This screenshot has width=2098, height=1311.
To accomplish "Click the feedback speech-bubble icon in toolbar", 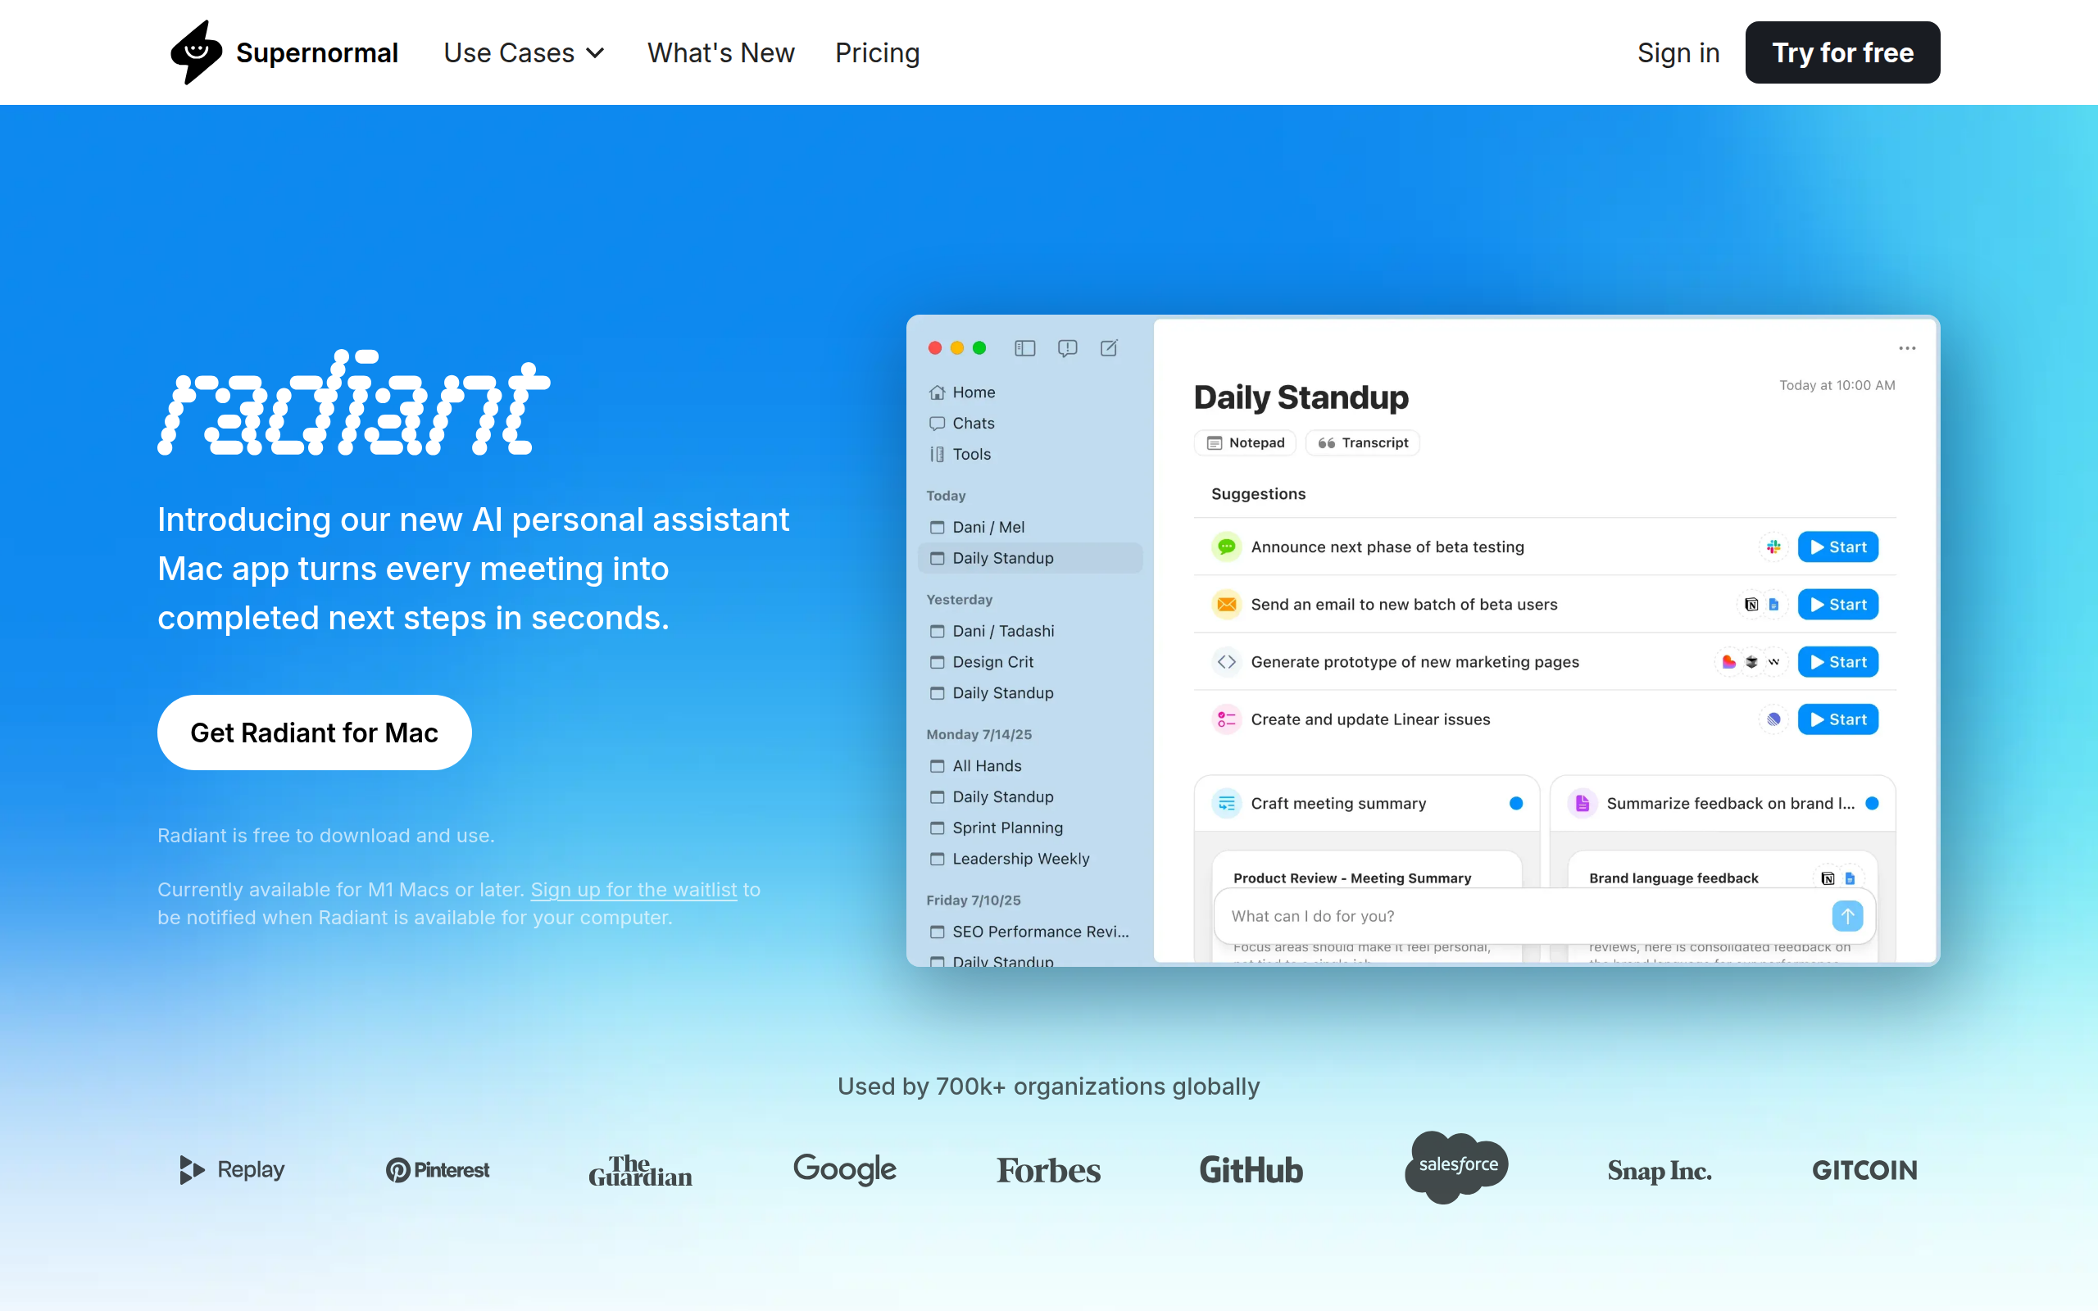I will [x=1067, y=347].
